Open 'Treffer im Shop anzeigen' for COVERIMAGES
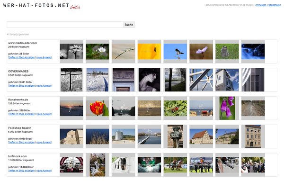Screen dimensions: 284x181 21,86
